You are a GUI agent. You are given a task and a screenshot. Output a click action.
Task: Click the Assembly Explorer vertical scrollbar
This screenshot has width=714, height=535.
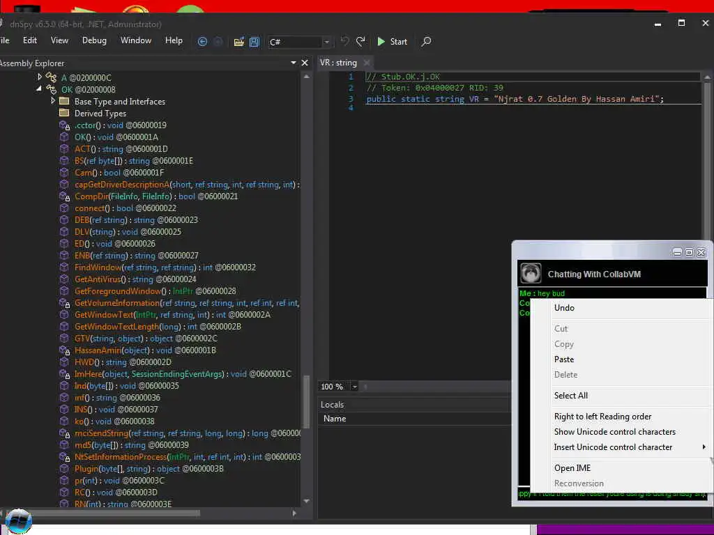tap(307, 402)
